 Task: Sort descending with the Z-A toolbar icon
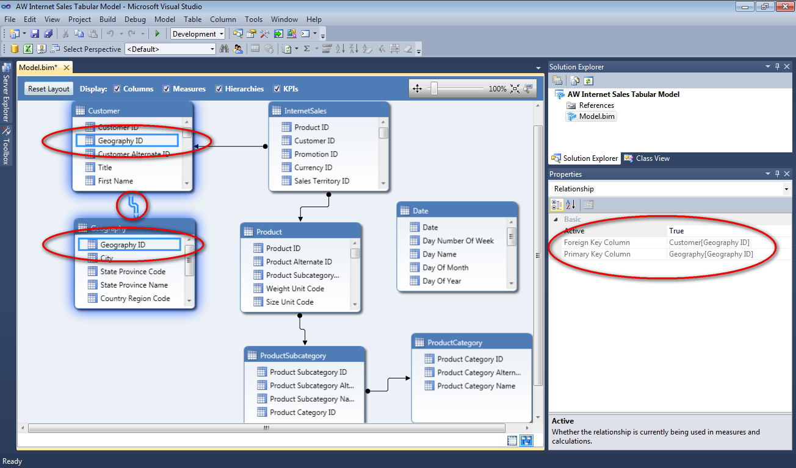354,49
